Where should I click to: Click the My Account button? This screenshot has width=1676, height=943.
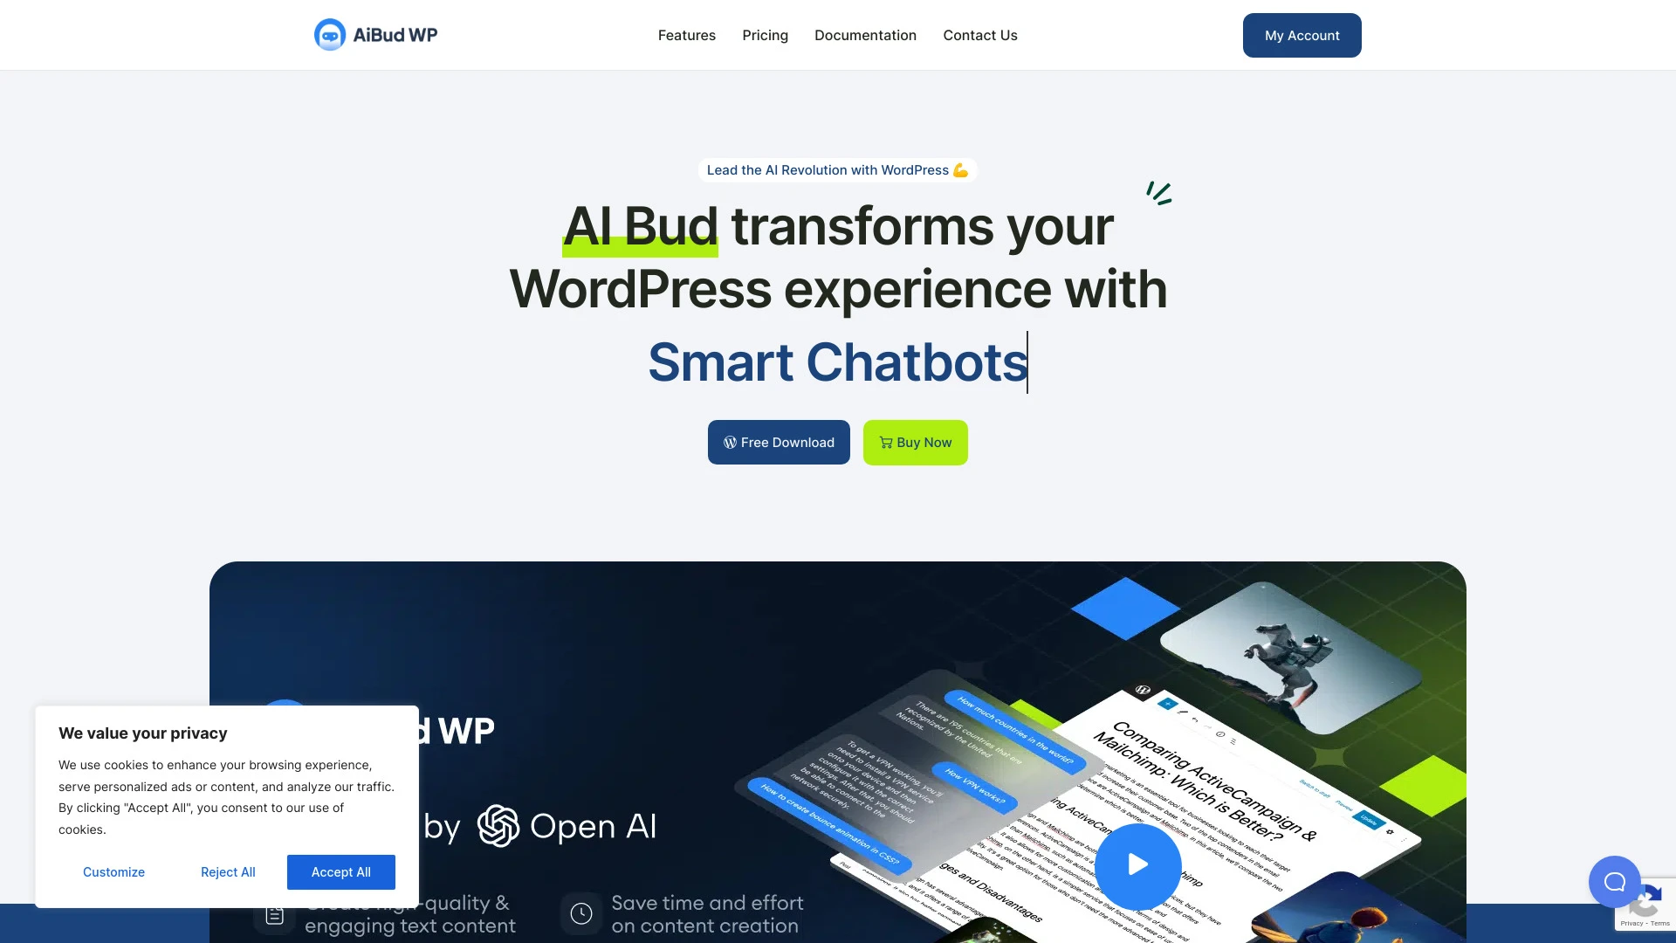point(1302,35)
